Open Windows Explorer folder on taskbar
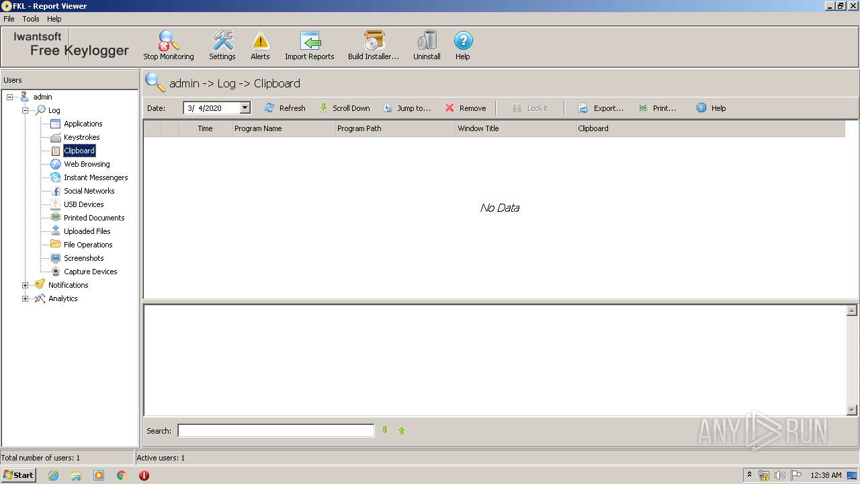860x484 pixels. tap(76, 475)
